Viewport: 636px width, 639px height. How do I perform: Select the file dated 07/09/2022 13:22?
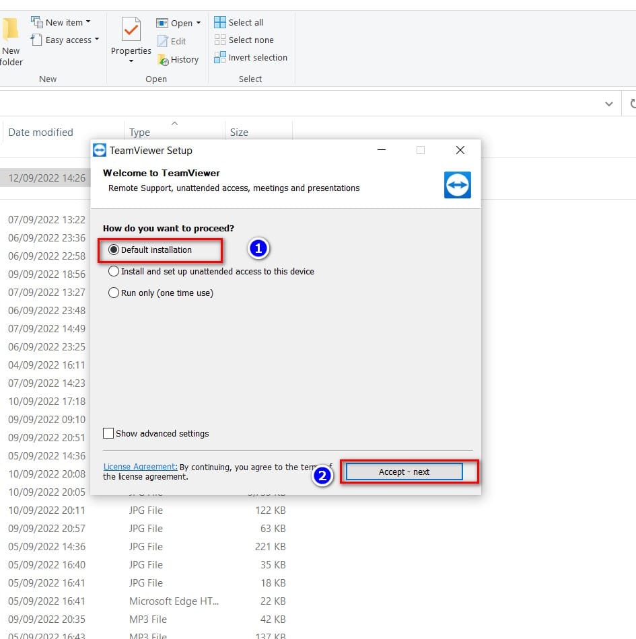[47, 220]
